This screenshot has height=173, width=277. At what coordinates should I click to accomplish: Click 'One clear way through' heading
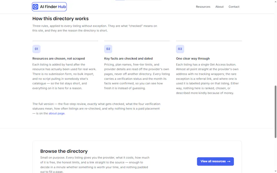click(193, 58)
